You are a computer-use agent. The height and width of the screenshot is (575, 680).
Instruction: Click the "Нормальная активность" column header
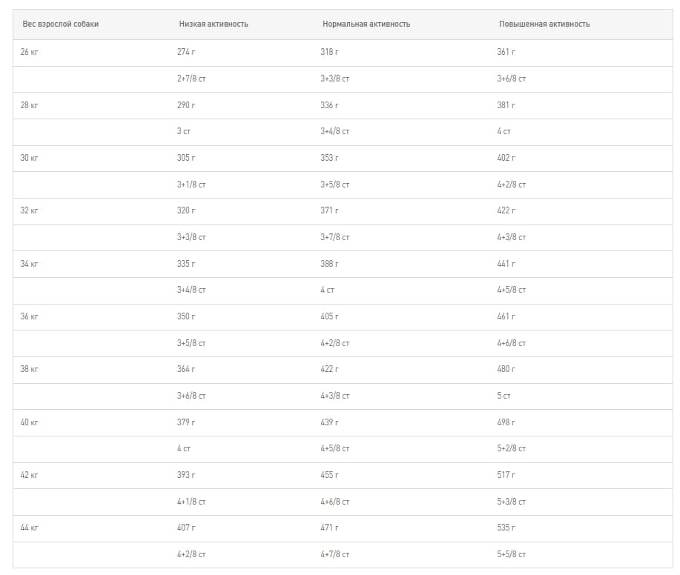366,24
